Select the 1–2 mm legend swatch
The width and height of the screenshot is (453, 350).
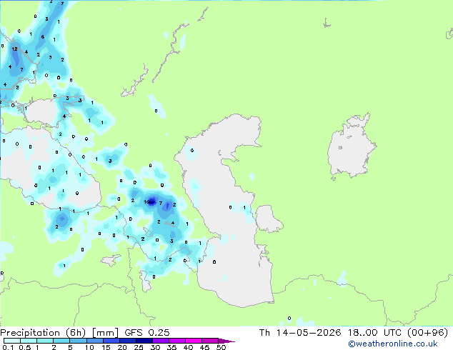coord(45,341)
